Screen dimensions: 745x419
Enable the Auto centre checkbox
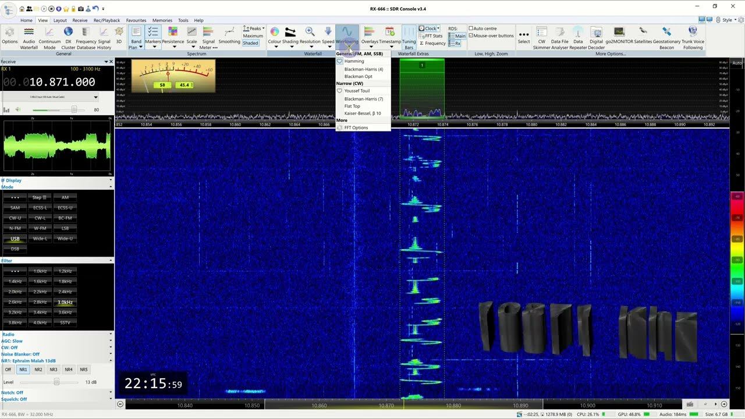pyautogui.click(x=471, y=29)
